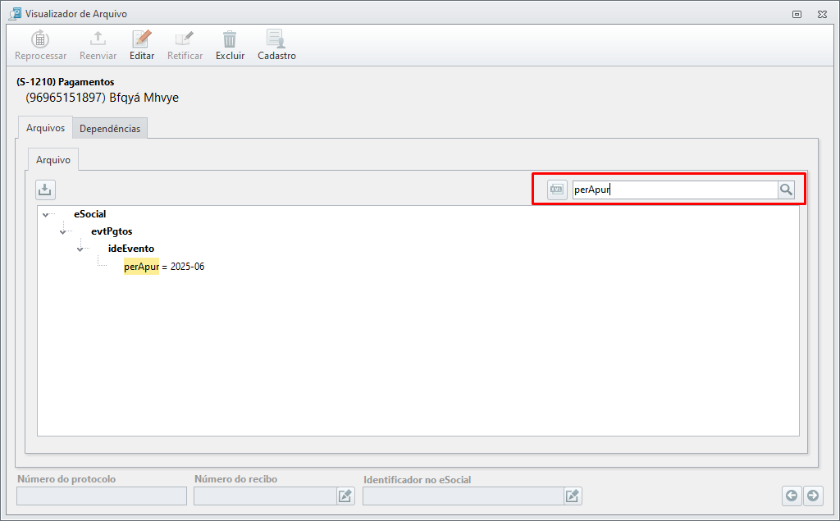Click the (S-1210) Pagamentos heading
Screen dimensions: 840x521
click(66, 82)
